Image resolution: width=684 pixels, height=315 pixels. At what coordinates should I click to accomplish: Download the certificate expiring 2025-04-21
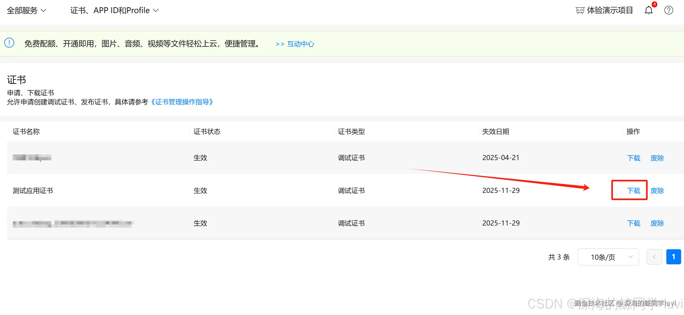[633, 158]
